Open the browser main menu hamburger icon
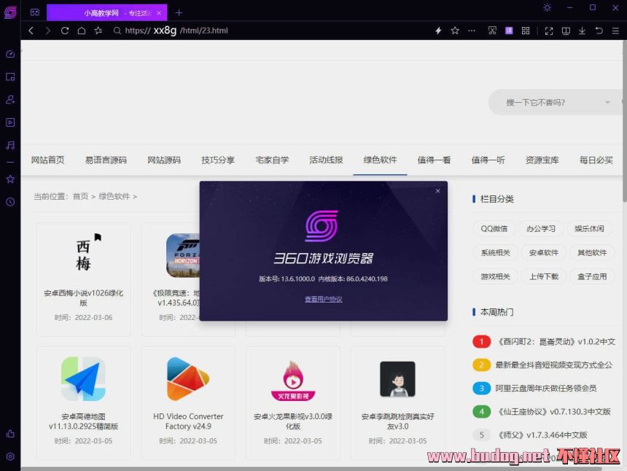Screen dimensions: 627x471 click(x=615, y=31)
